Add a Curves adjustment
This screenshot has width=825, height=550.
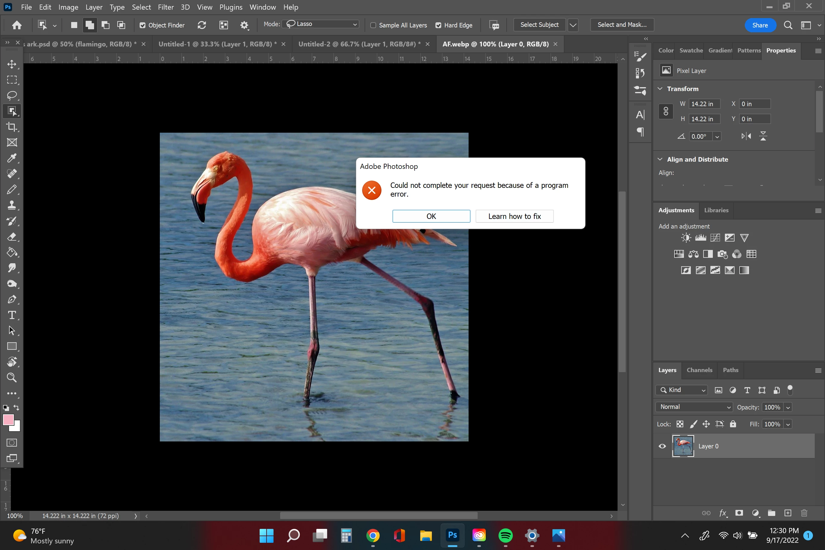tap(715, 238)
